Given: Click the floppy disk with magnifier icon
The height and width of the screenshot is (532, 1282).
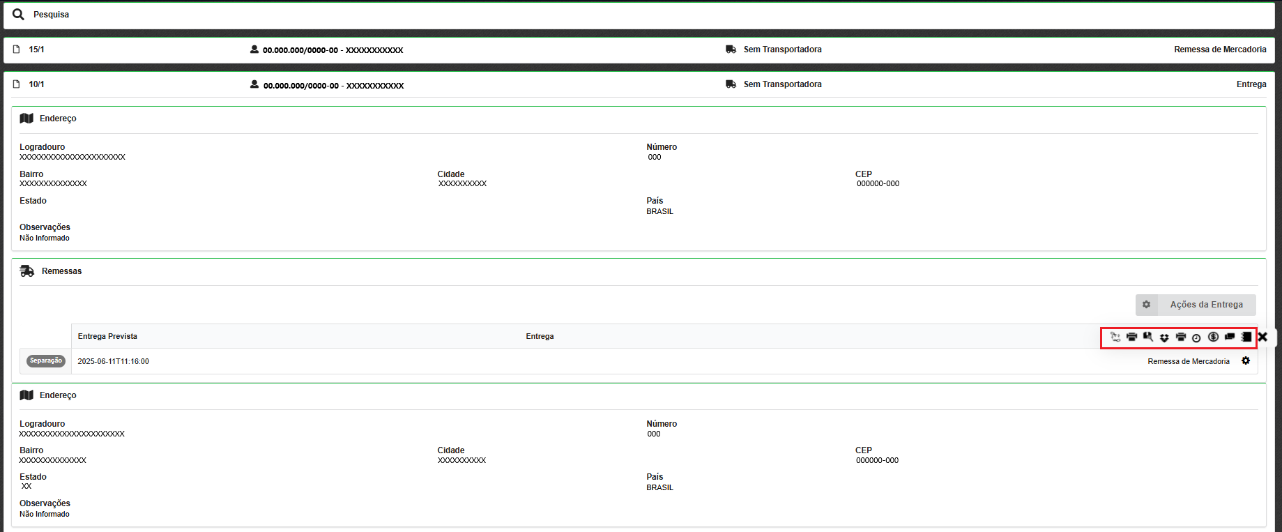Looking at the screenshot, I should 1148,337.
